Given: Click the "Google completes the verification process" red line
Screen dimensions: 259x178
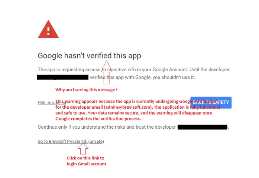Looking at the screenshot, I should [98, 119].
